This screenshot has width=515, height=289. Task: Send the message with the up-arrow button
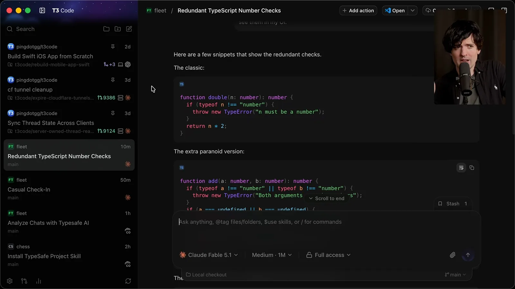(x=468, y=255)
